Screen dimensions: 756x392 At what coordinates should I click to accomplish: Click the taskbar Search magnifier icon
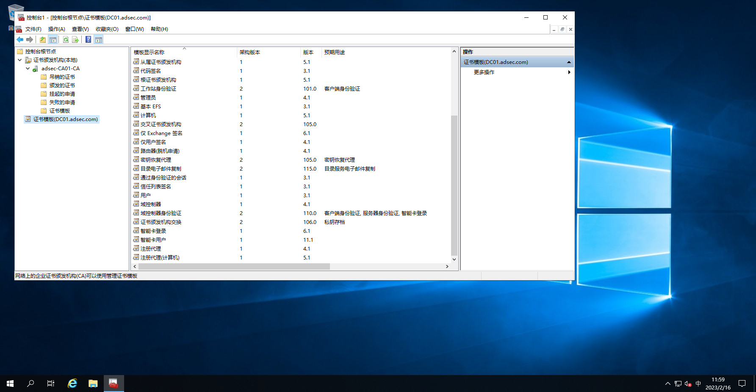point(30,384)
